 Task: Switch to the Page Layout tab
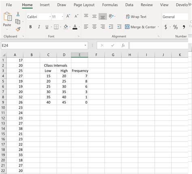[84, 5]
